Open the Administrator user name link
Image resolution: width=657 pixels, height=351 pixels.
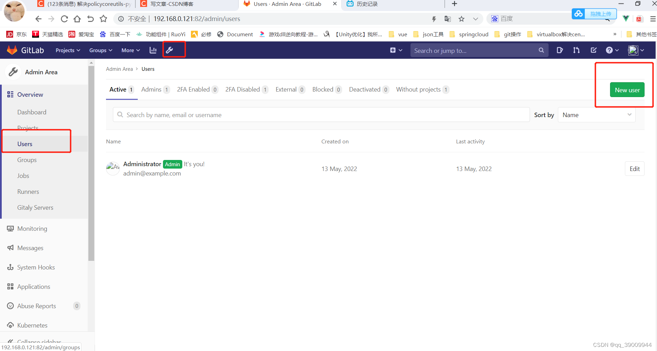click(x=142, y=164)
